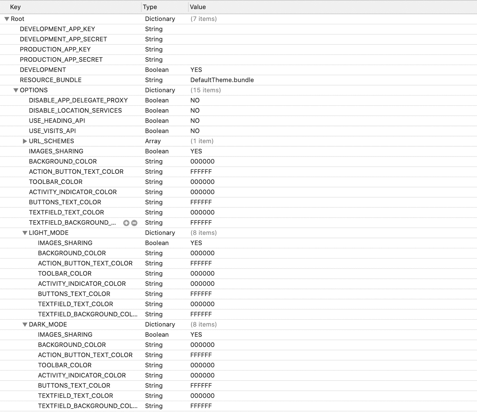The height and width of the screenshot is (412, 477).
Task: Select TEXTFIELD_BACKGROUND_COL… key under LIGHT_MODE
Action: [88, 314]
